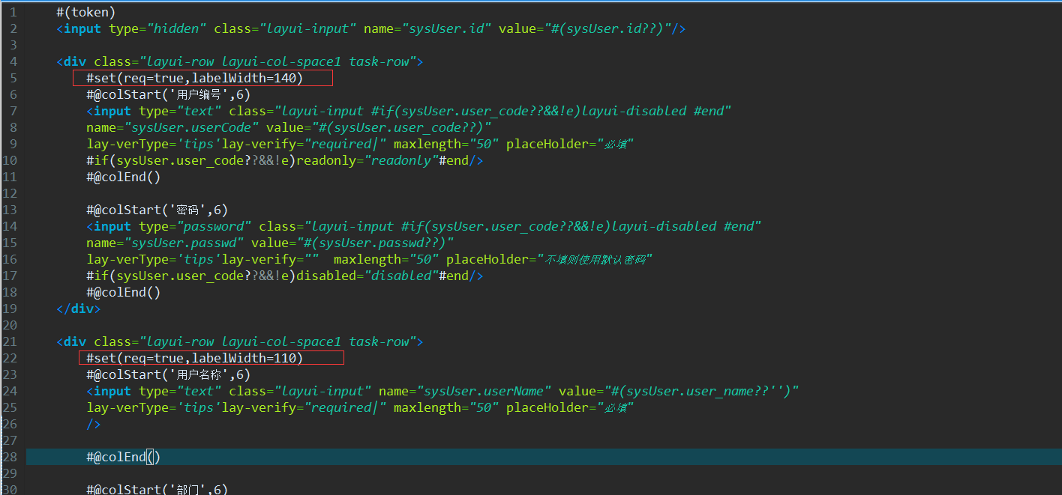Viewport: 1062px width, 495px height.
Task: Click name value "sysUser.passwd"
Action: tap(184, 243)
